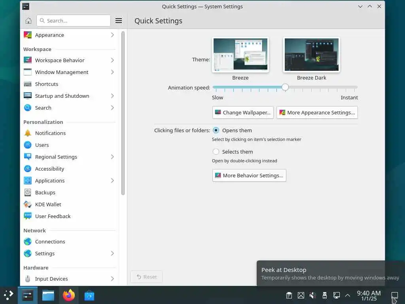This screenshot has width=405, height=304.
Task: Click the Backups icon
Action: tap(28, 193)
